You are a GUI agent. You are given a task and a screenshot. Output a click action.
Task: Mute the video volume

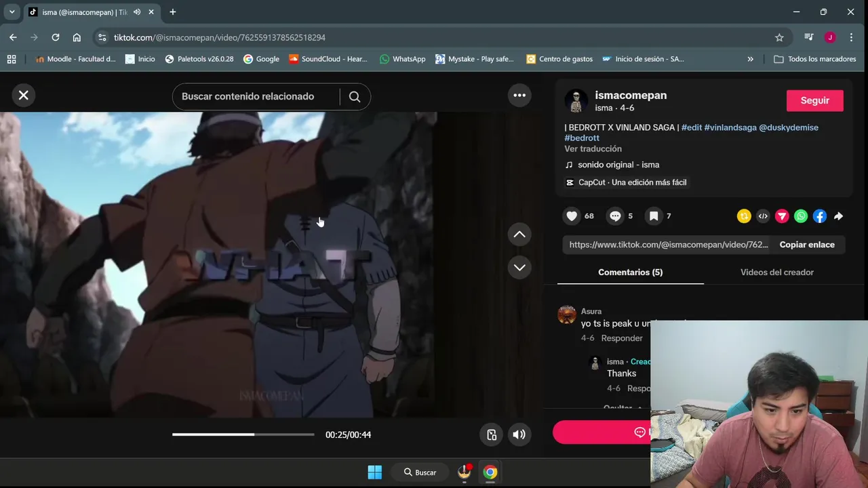coord(519,434)
